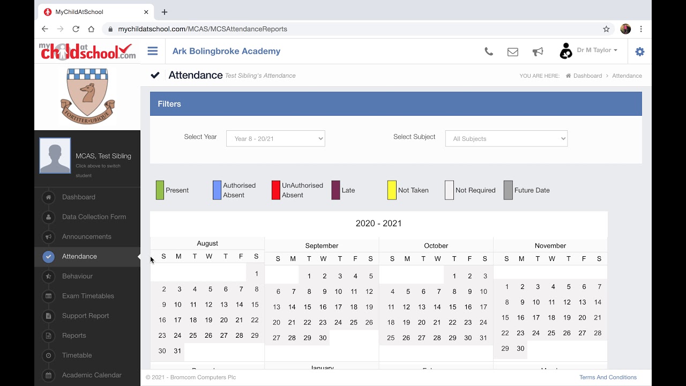Bookmark this page with star icon
This screenshot has height=386, width=686.
tap(607, 29)
